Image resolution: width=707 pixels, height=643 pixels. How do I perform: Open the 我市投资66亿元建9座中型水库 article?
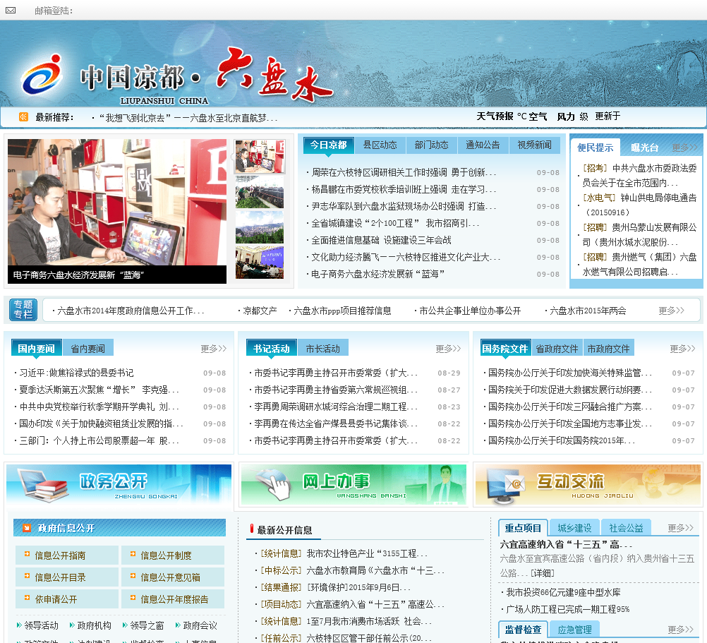coord(563,592)
